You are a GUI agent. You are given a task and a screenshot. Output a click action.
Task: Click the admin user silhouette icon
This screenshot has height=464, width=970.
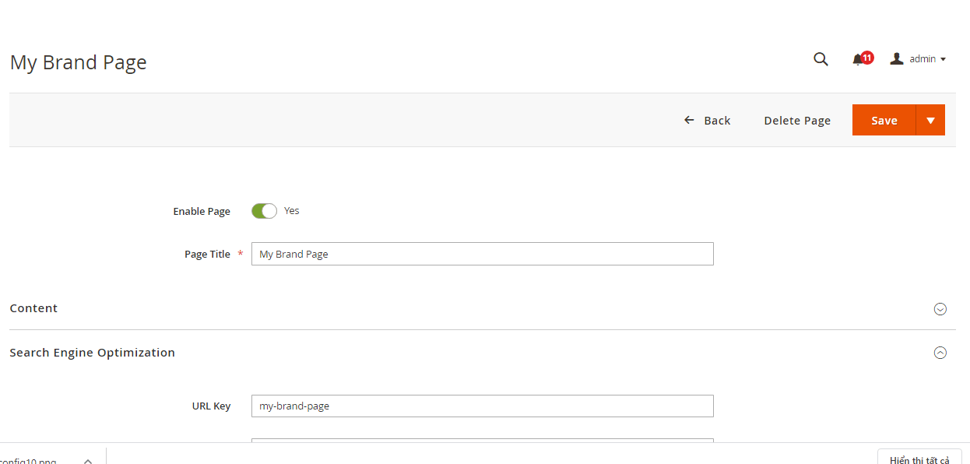tap(897, 58)
